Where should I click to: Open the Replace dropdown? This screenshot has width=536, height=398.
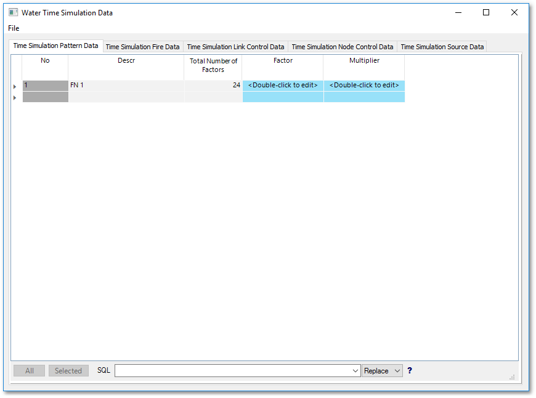click(382, 371)
